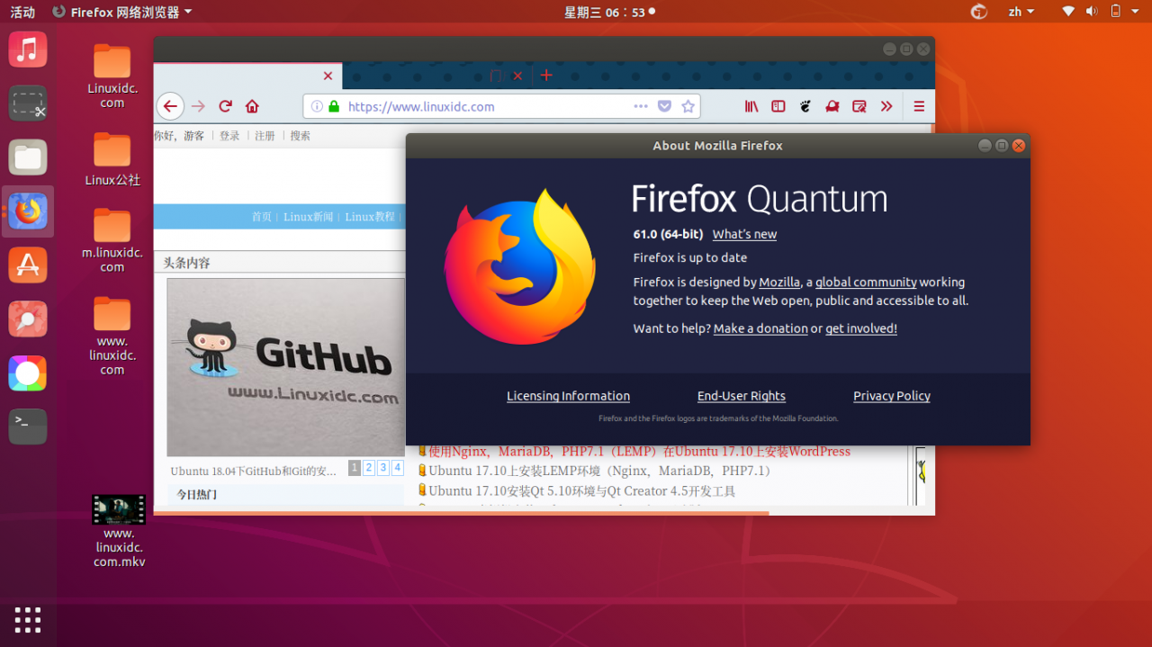This screenshot has height=647, width=1152.
Task: Open the colorful round app icon in dock
Action: [x=28, y=373]
